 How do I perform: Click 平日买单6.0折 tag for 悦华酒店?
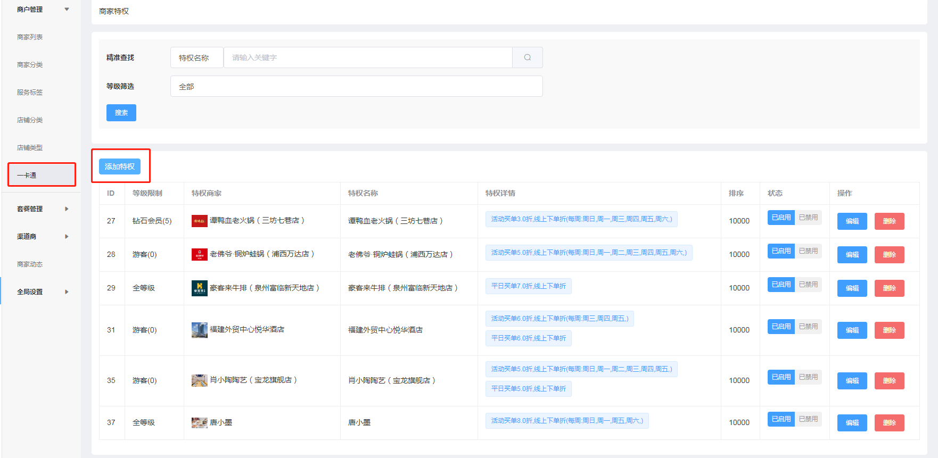528,338
